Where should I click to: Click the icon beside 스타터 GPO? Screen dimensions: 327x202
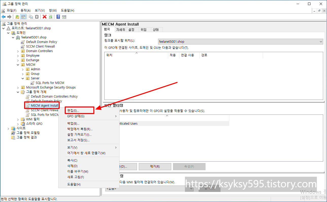[23, 124]
